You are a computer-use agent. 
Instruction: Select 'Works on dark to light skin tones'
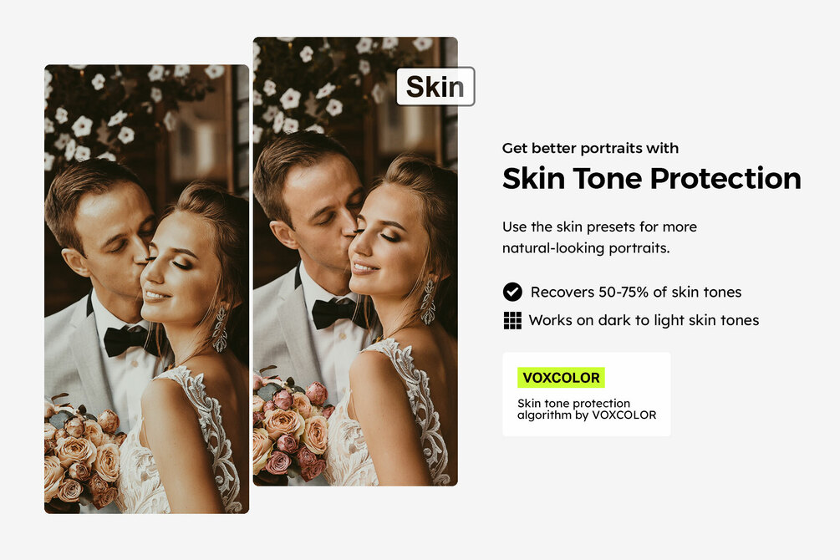tap(644, 320)
